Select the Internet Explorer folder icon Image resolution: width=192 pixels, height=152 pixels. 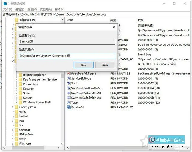[20, 75]
